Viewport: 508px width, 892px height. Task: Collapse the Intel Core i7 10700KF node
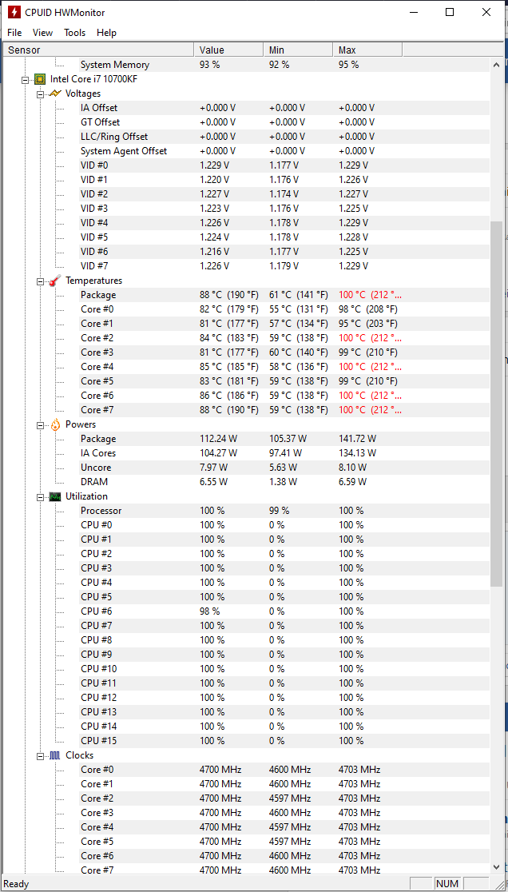coord(25,80)
